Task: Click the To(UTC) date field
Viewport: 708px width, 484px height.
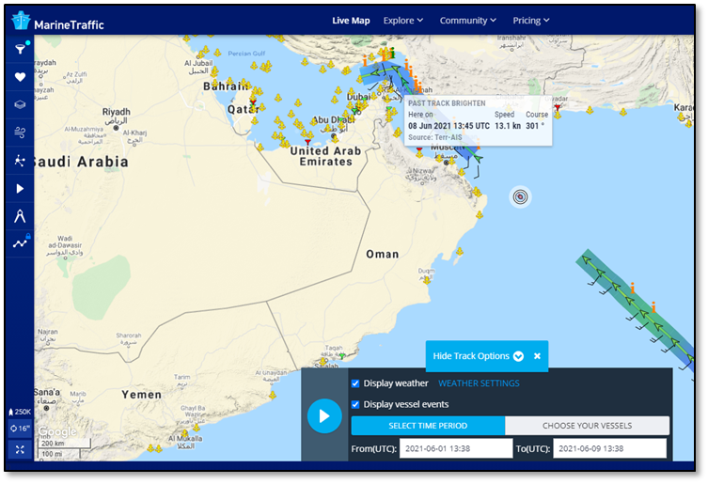Action: [x=609, y=449]
